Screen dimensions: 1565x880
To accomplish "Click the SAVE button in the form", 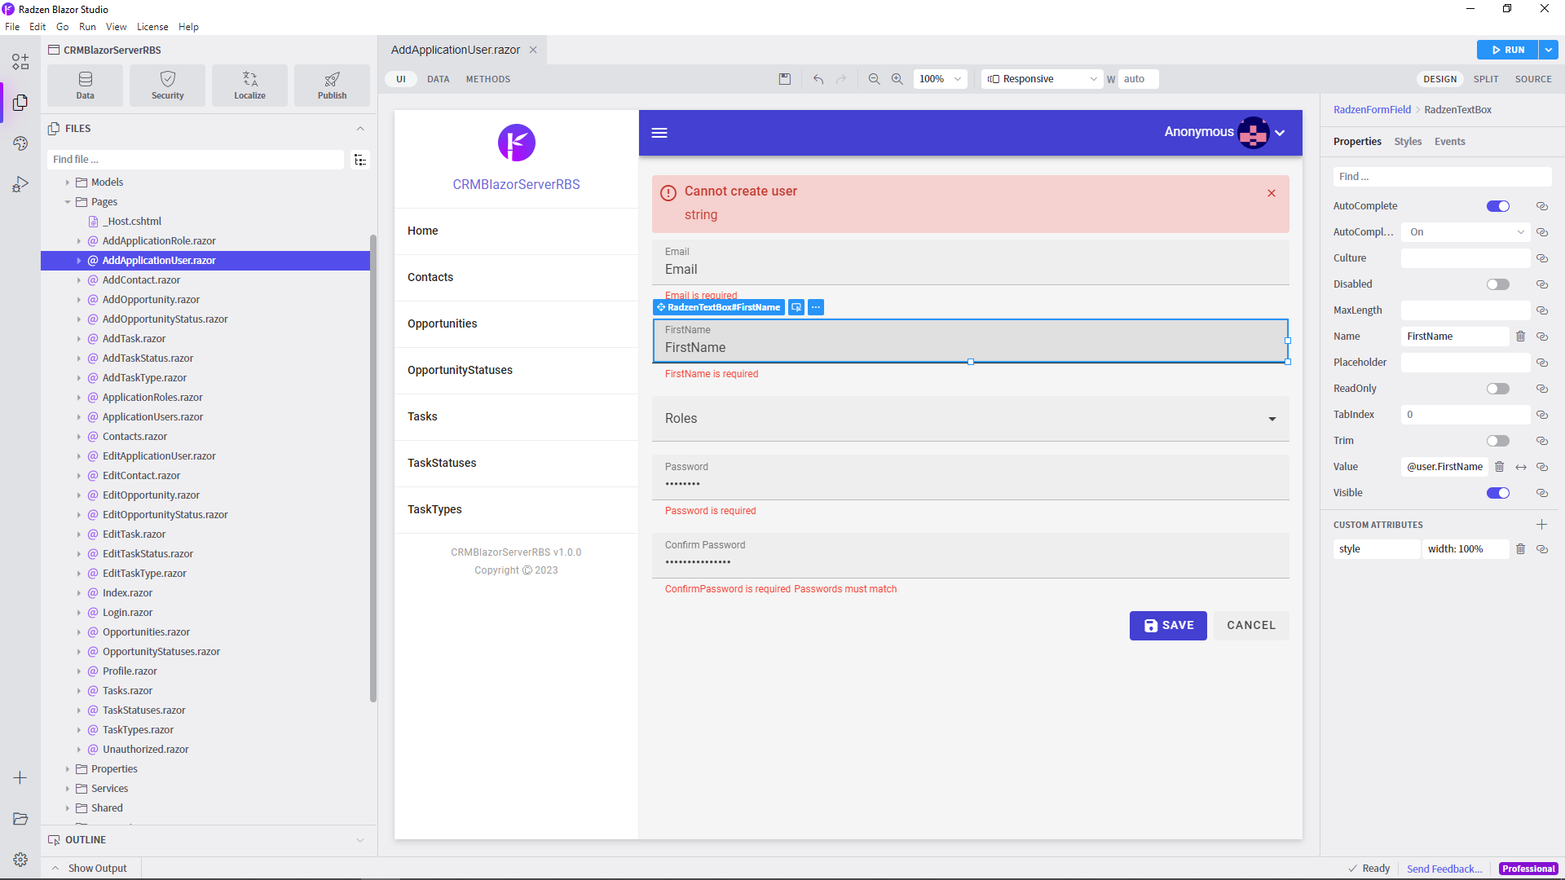I will click(1168, 626).
